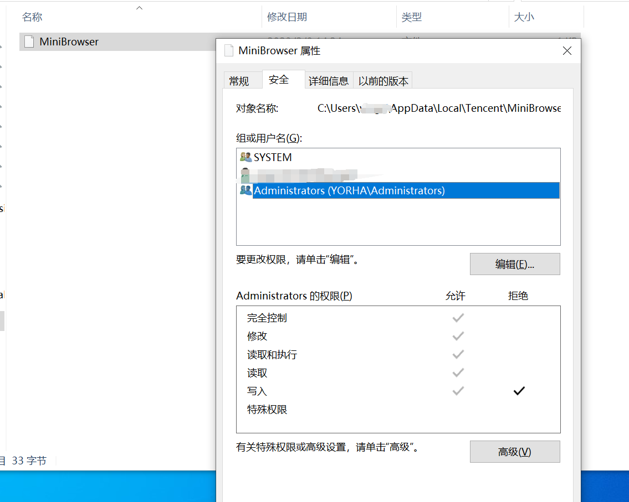
Task: Click the 编辑(E)... button
Action: pyautogui.click(x=515, y=264)
